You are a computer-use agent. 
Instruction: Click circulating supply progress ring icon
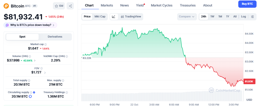coord(30,97)
